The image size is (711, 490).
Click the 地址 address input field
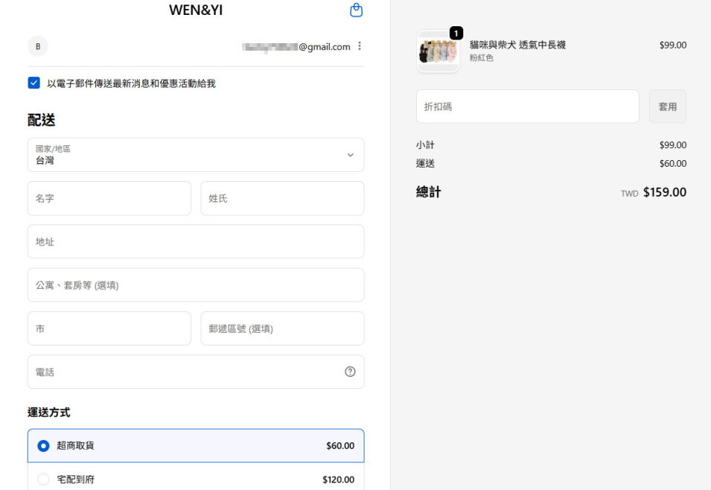pyautogui.click(x=195, y=241)
